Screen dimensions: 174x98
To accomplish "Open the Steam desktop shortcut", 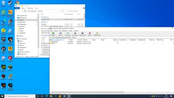I will tap(10, 4).
